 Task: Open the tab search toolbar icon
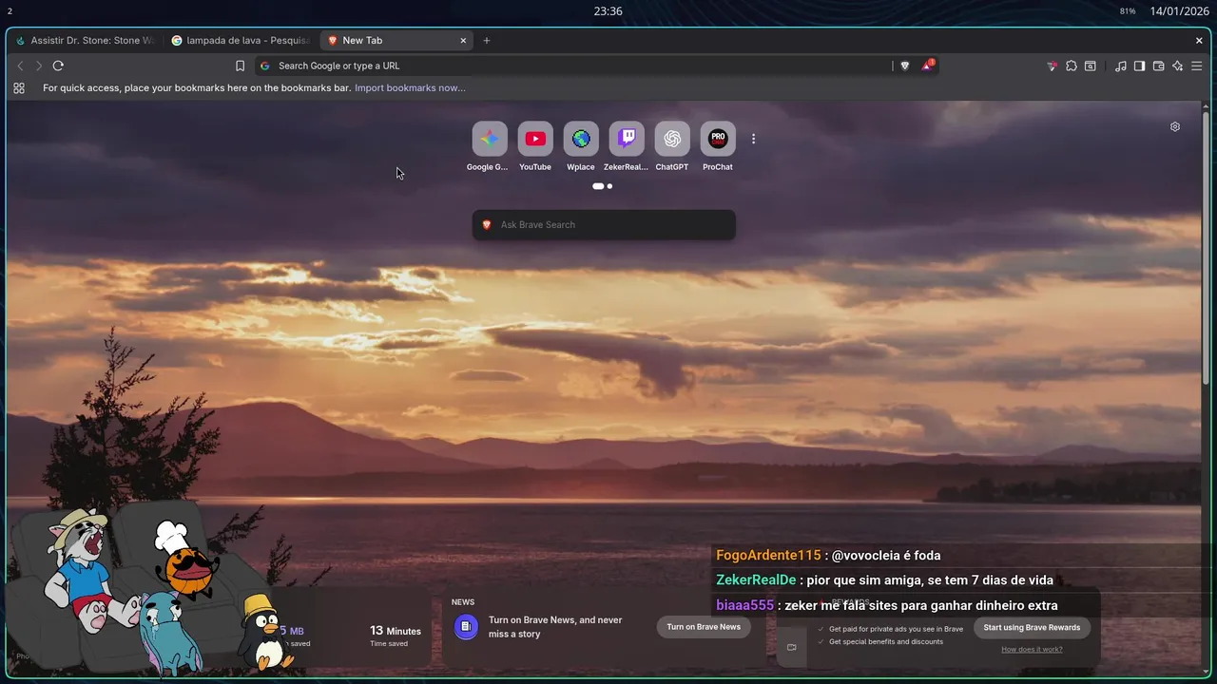click(x=1091, y=66)
